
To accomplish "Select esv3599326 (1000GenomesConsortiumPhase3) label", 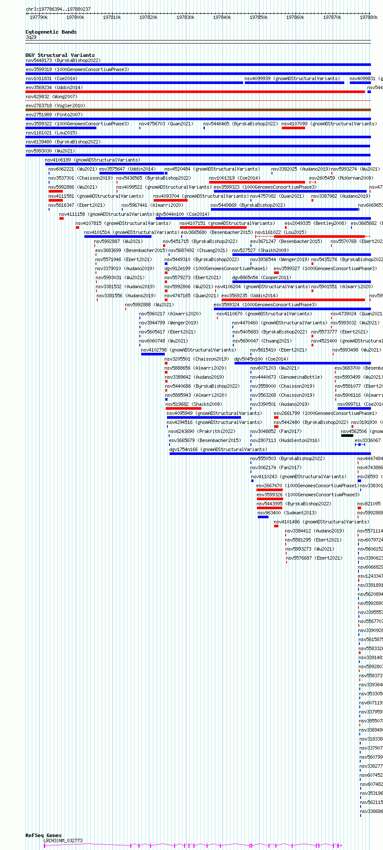I will (x=308, y=495).
